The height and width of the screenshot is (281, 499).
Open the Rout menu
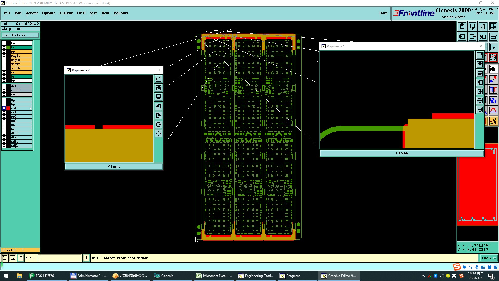tap(106, 13)
